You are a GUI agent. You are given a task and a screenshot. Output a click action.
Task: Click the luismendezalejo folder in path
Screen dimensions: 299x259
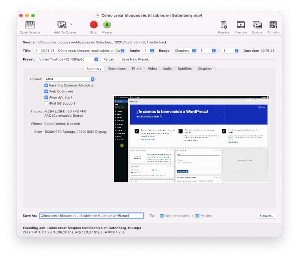(175, 216)
